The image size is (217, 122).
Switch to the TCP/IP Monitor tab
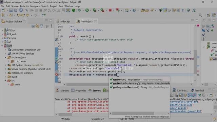(180, 90)
